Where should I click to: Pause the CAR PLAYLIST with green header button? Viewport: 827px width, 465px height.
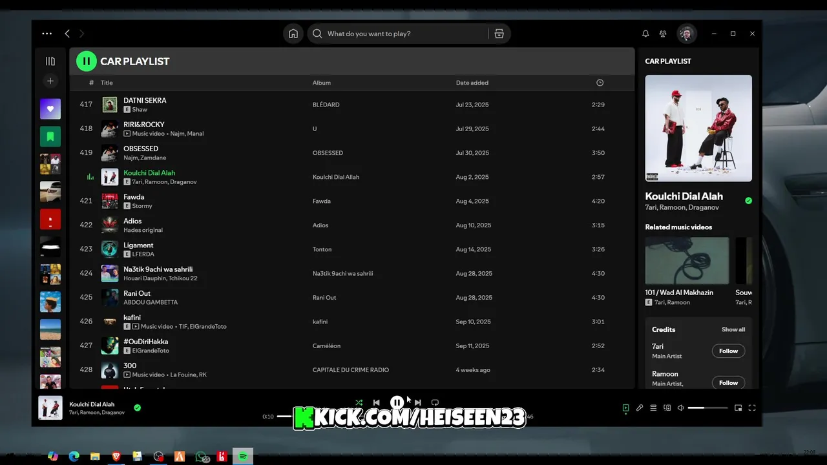(87, 61)
